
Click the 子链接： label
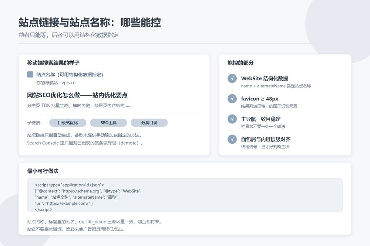pos(34,123)
